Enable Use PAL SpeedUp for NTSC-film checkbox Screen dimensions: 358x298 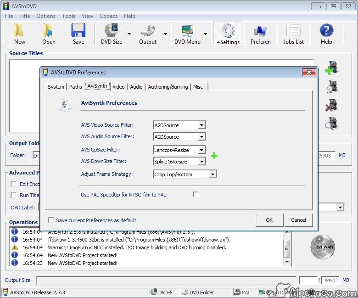coord(196,194)
